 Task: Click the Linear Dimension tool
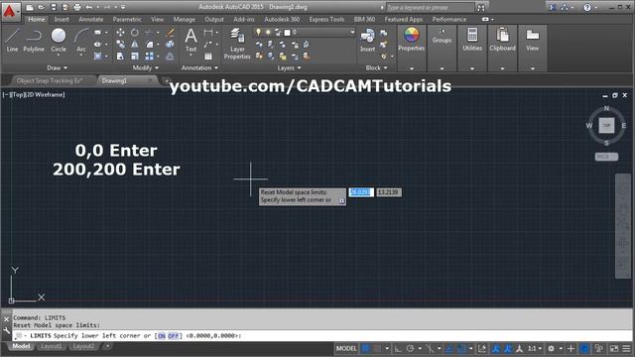pyautogui.click(x=208, y=33)
